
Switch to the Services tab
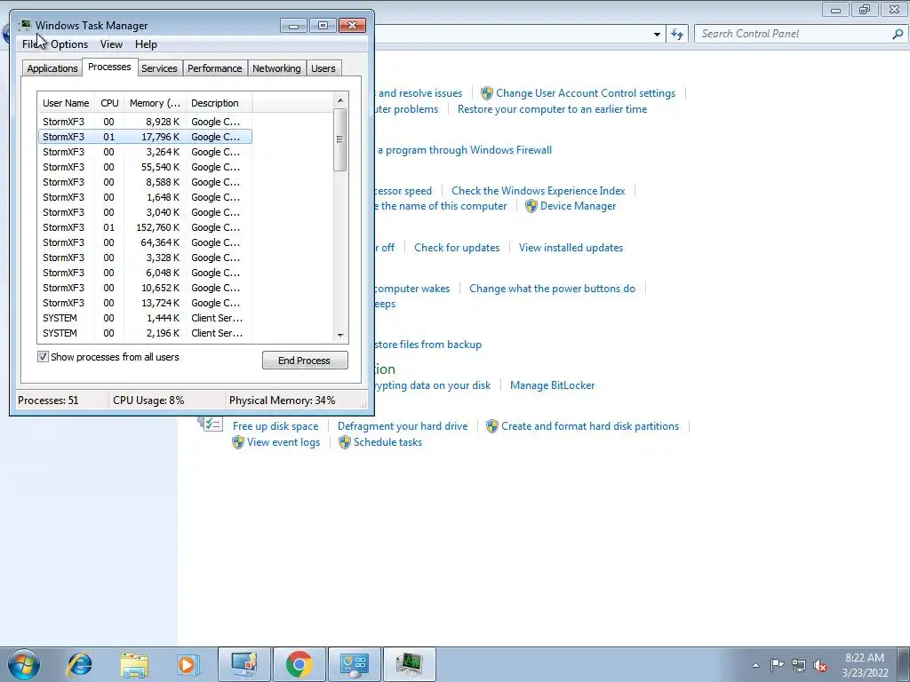click(x=159, y=68)
